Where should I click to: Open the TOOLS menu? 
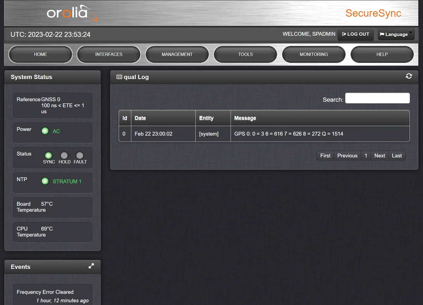(x=245, y=55)
